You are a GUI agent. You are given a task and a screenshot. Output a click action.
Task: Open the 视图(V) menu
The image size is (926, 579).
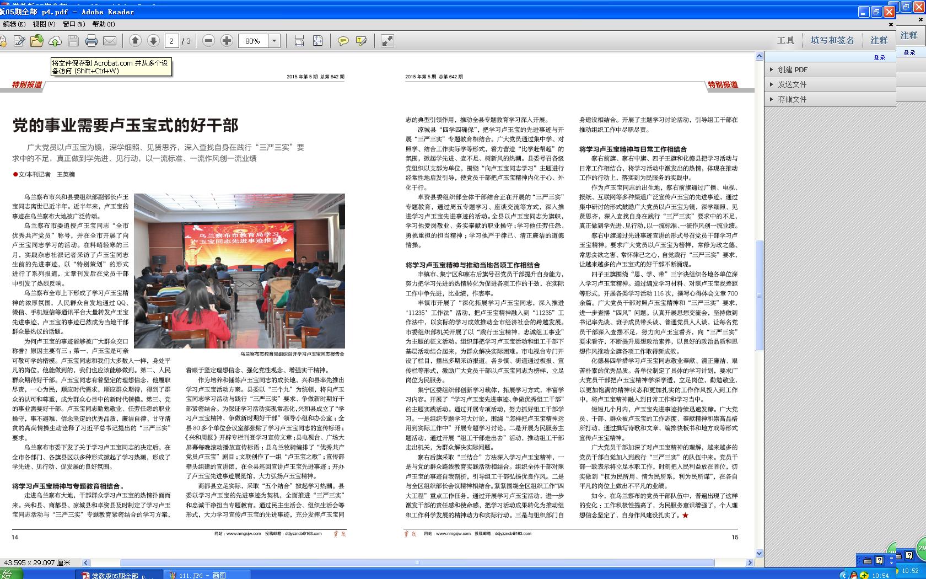(44, 24)
